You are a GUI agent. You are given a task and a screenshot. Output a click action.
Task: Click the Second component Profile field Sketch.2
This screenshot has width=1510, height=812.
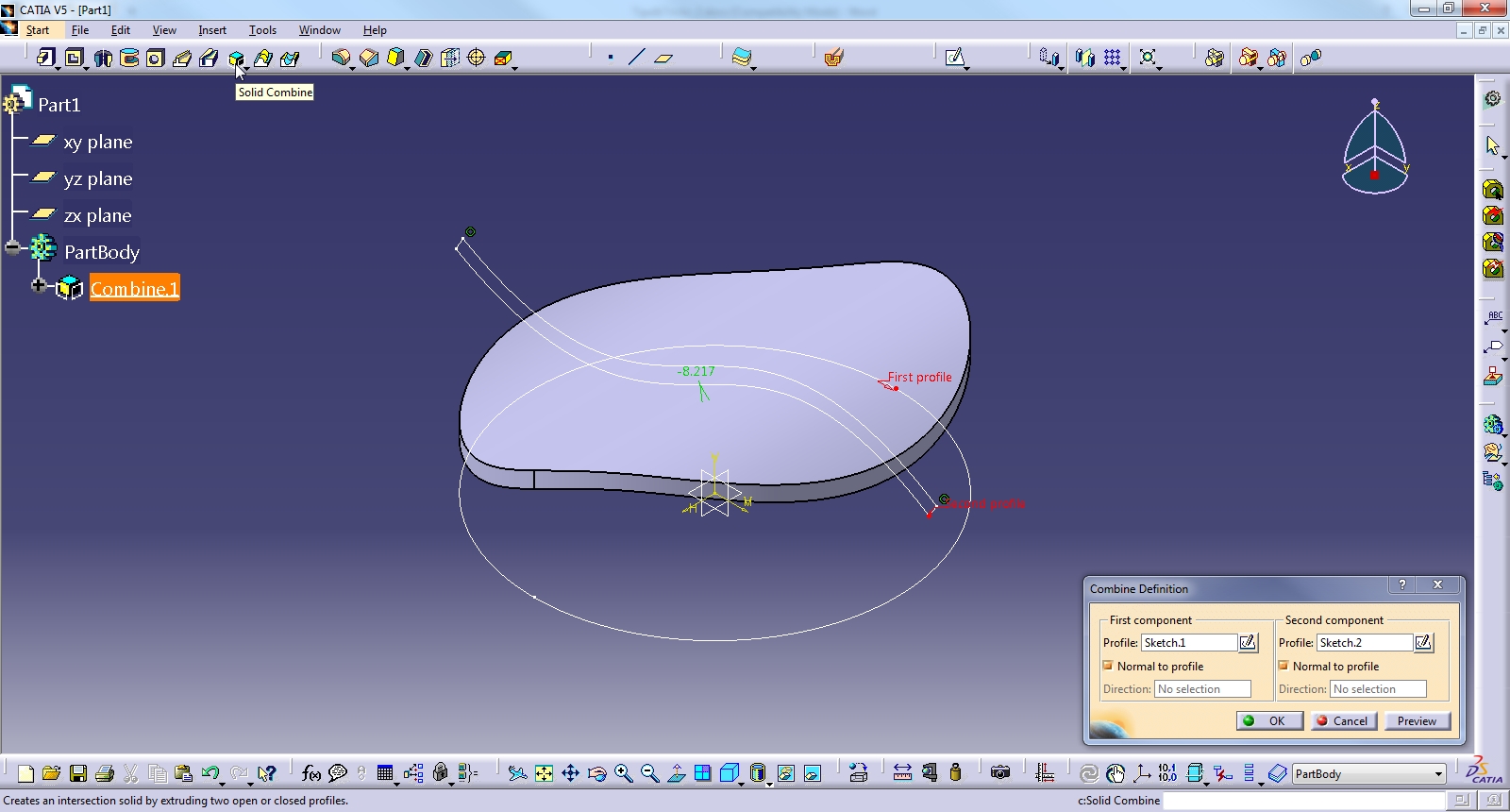point(1365,642)
